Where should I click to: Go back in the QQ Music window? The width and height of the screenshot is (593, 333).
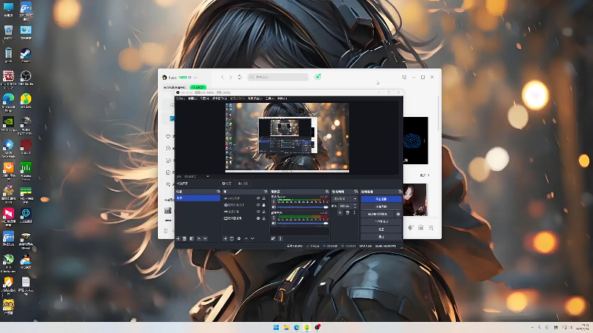[x=222, y=77]
